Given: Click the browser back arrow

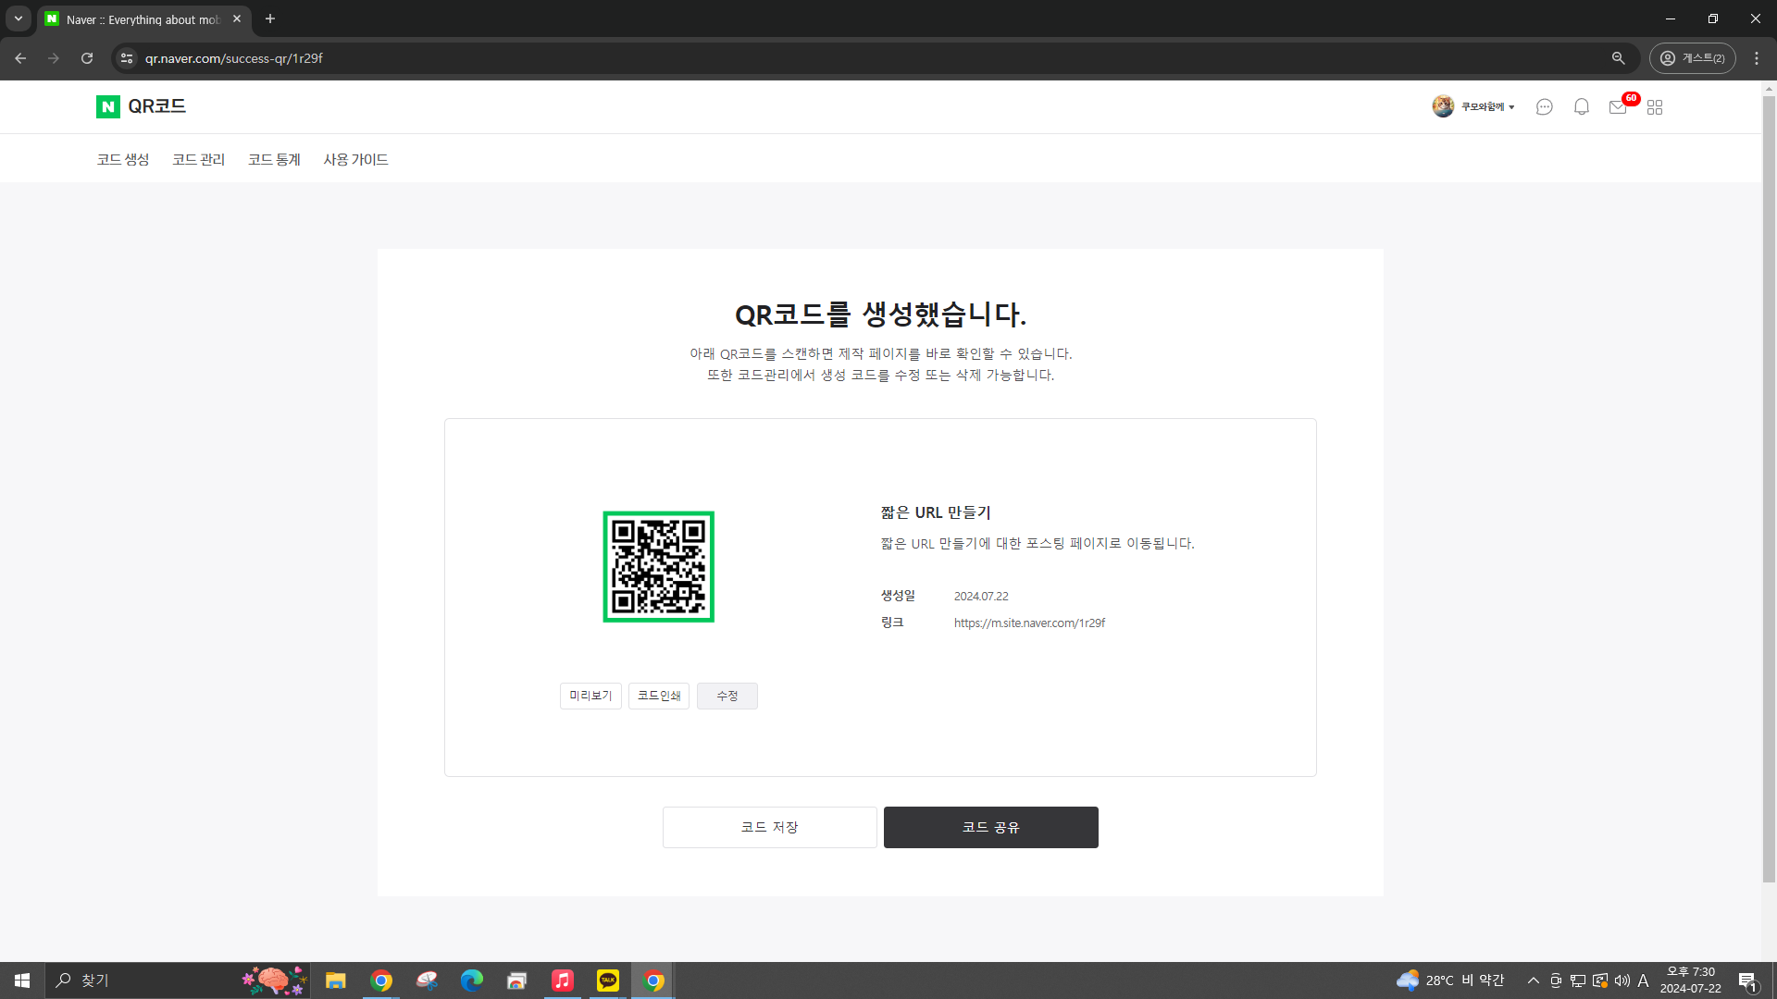Looking at the screenshot, I should click(x=20, y=57).
